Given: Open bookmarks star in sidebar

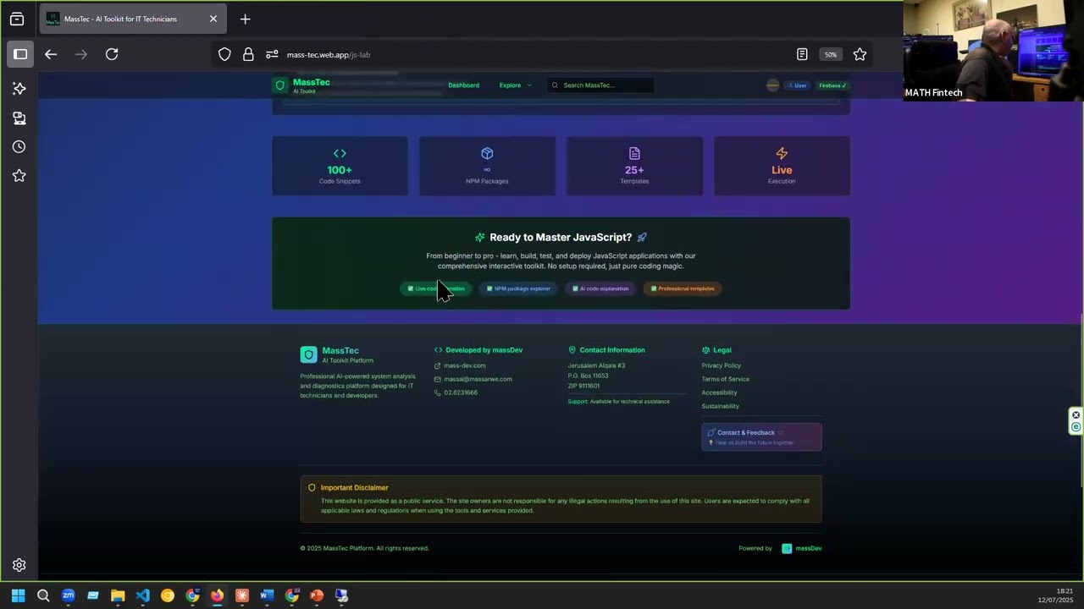Looking at the screenshot, I should coord(19,176).
